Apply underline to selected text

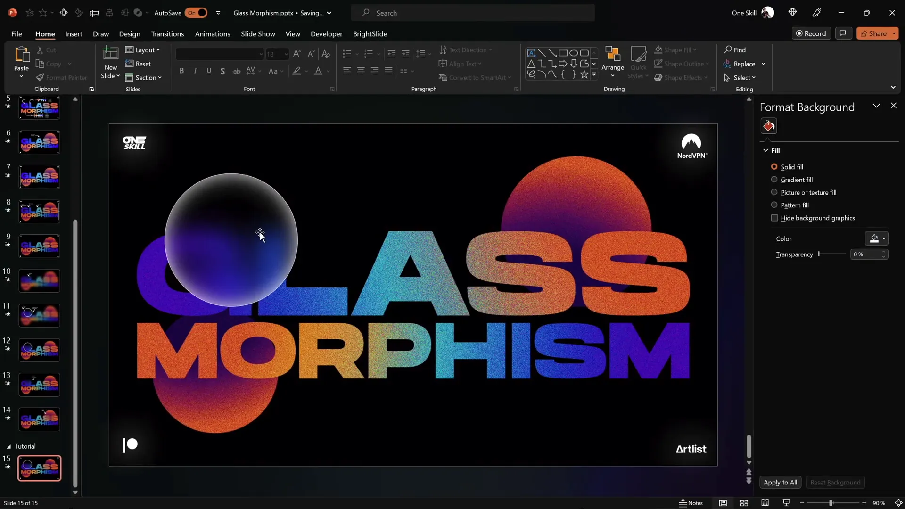(x=209, y=71)
